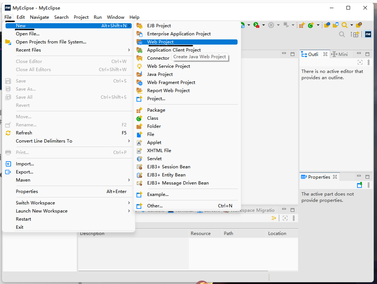The width and height of the screenshot is (377, 284).
Task: Minimize the Properties panel
Action: click(x=359, y=176)
